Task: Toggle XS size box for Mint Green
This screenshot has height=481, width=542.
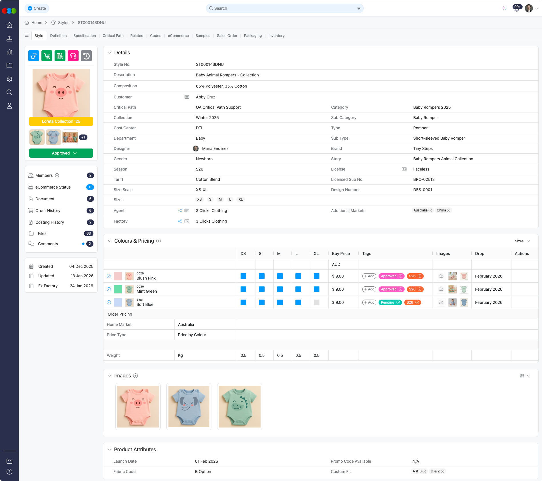Action: point(243,289)
